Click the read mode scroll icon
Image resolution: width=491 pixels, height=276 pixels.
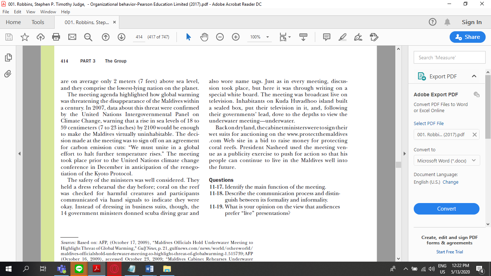pyautogui.click(x=303, y=37)
